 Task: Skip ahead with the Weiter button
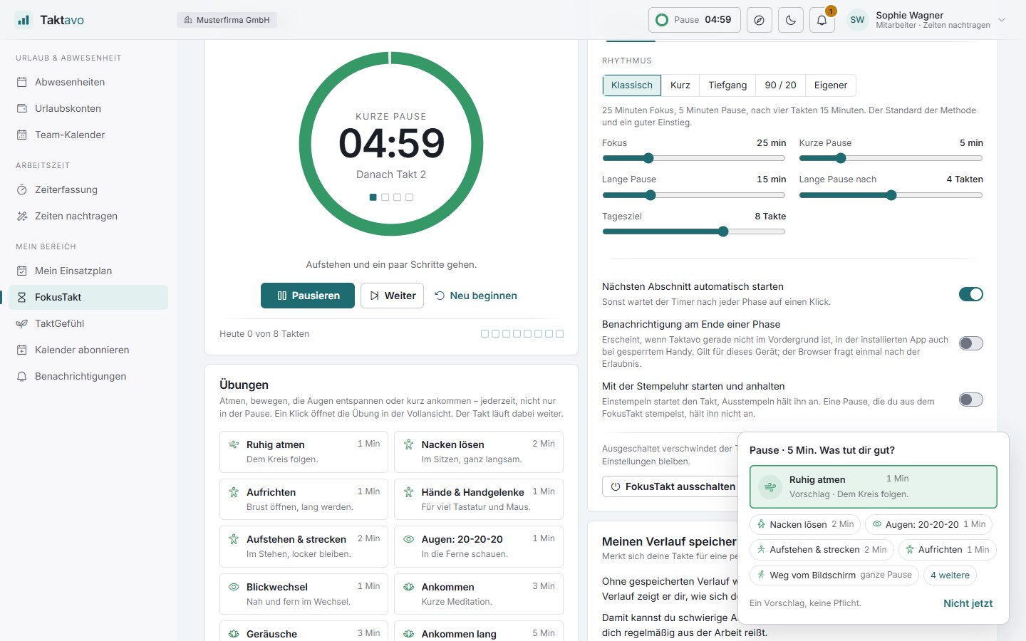tap(393, 296)
